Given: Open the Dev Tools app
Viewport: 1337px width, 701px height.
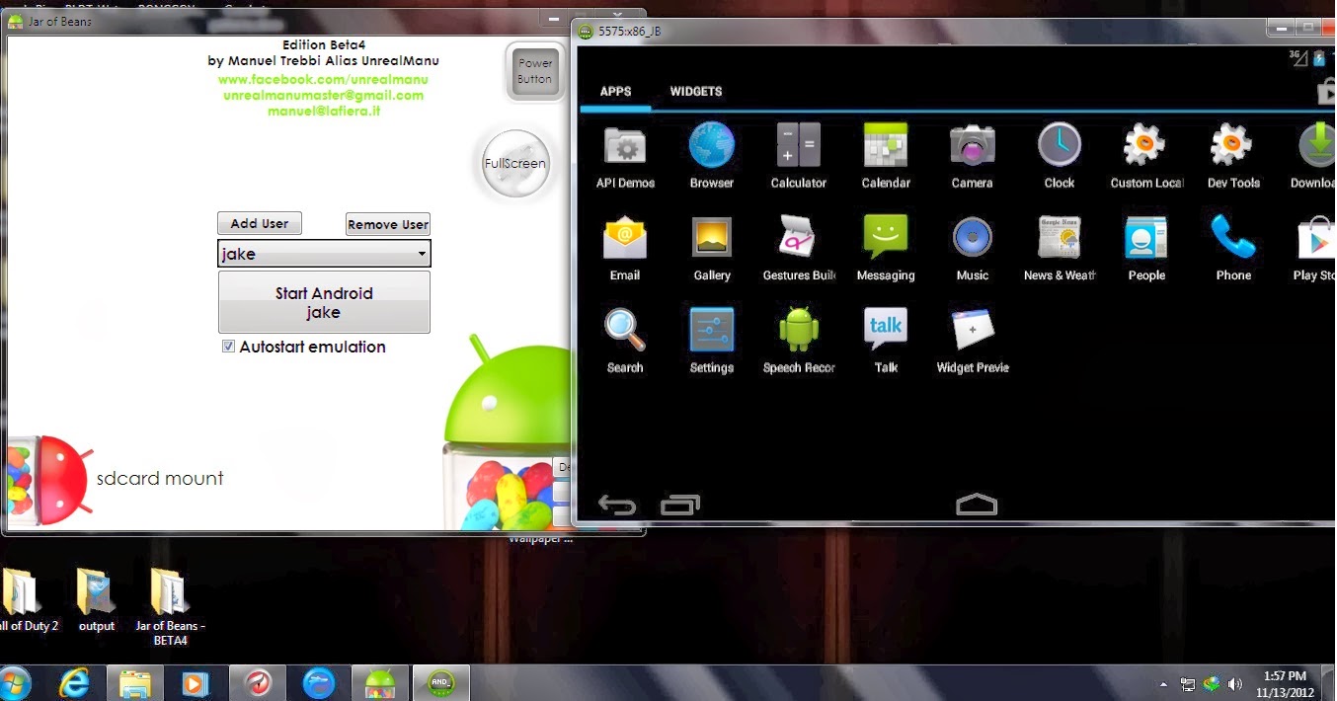Looking at the screenshot, I should point(1233,155).
